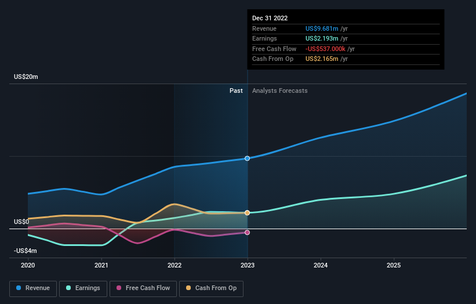Click the Past section label

point(236,91)
